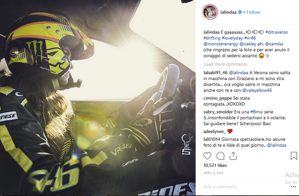This screenshot has height=196, width=299.
Task: Like the post with the heart icon
Action: pos(207,156)
